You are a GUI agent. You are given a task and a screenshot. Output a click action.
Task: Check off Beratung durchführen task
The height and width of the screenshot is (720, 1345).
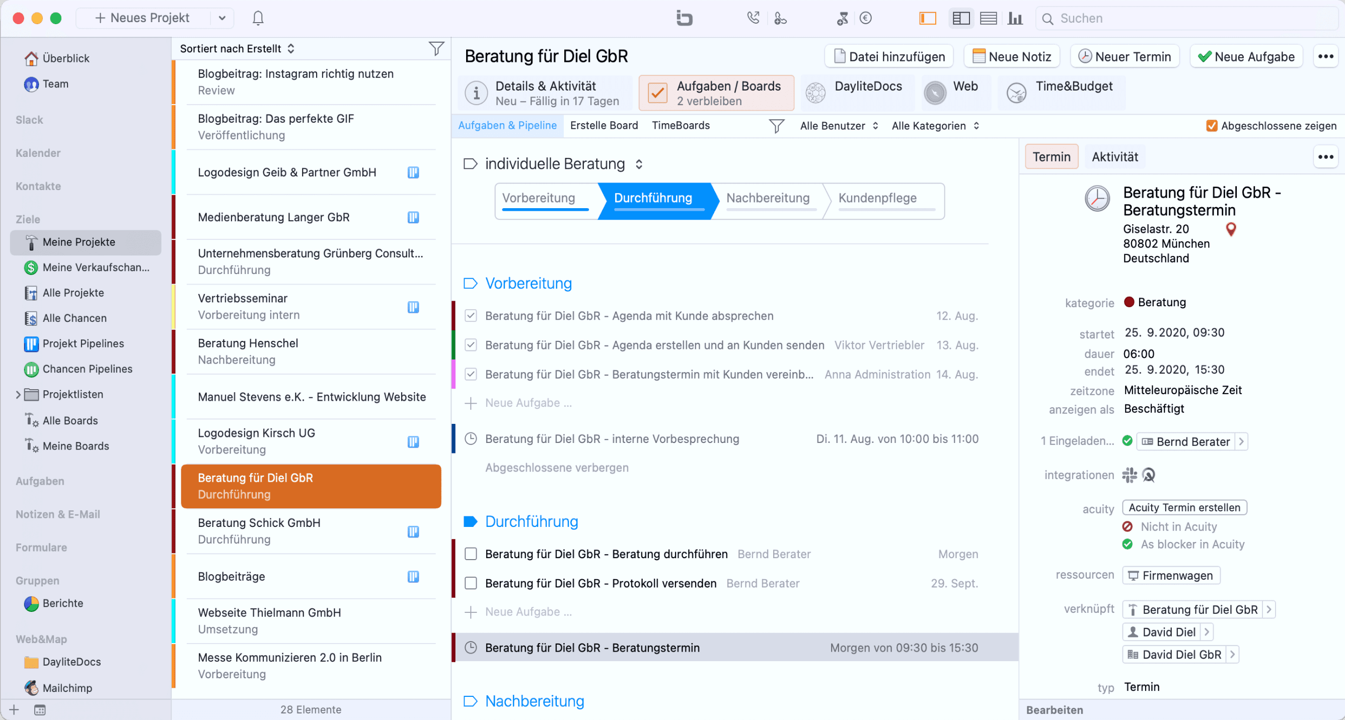471,554
